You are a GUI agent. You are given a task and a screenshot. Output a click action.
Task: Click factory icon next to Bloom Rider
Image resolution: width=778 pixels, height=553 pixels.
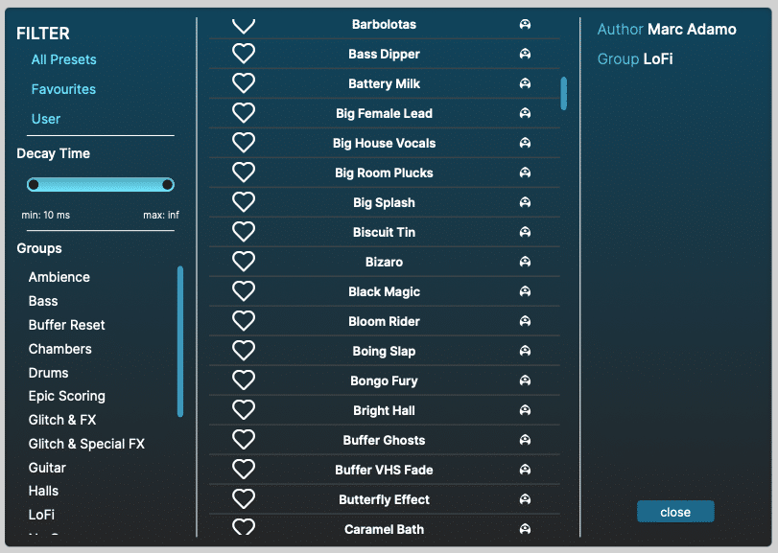point(525,321)
